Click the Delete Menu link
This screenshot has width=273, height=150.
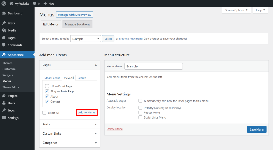(115, 129)
